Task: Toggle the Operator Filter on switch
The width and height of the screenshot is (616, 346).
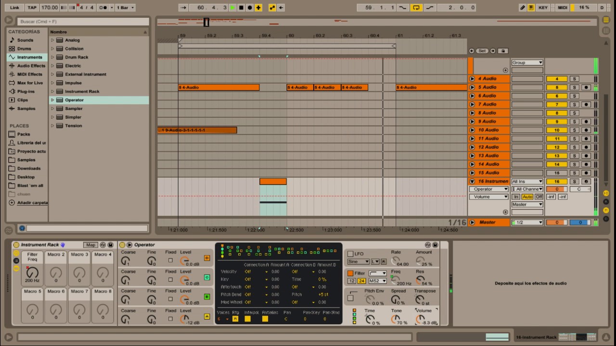Action: click(350, 273)
